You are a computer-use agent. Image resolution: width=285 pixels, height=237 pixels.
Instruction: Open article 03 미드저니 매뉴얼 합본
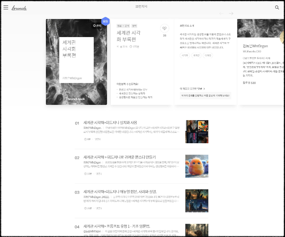pyautogui.click(x=120, y=192)
